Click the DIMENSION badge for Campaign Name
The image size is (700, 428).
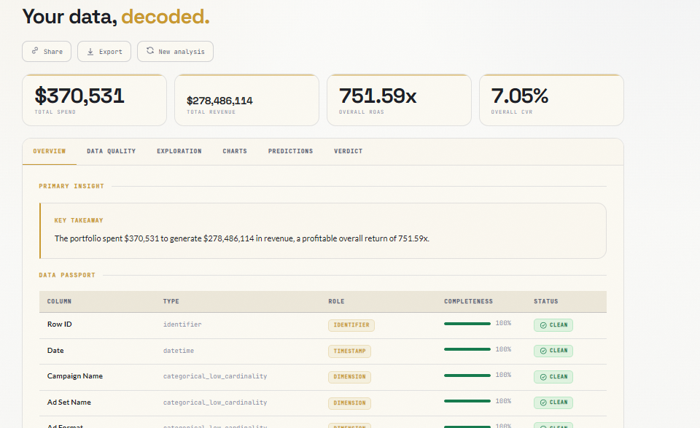pos(349,377)
